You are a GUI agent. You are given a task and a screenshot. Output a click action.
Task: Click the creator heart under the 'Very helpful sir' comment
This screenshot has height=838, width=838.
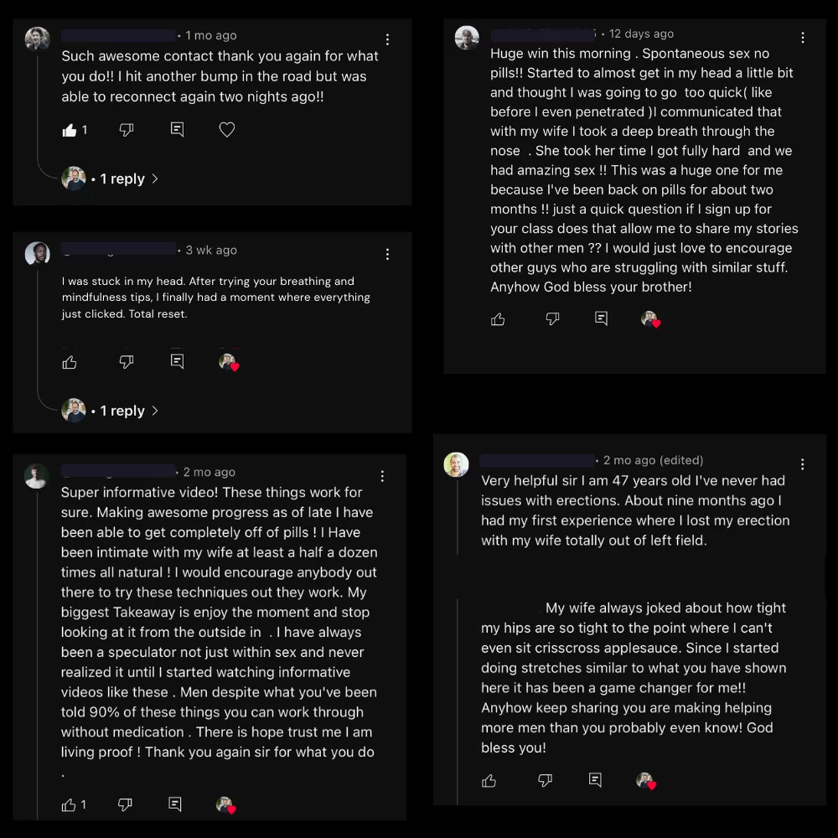coord(647,780)
